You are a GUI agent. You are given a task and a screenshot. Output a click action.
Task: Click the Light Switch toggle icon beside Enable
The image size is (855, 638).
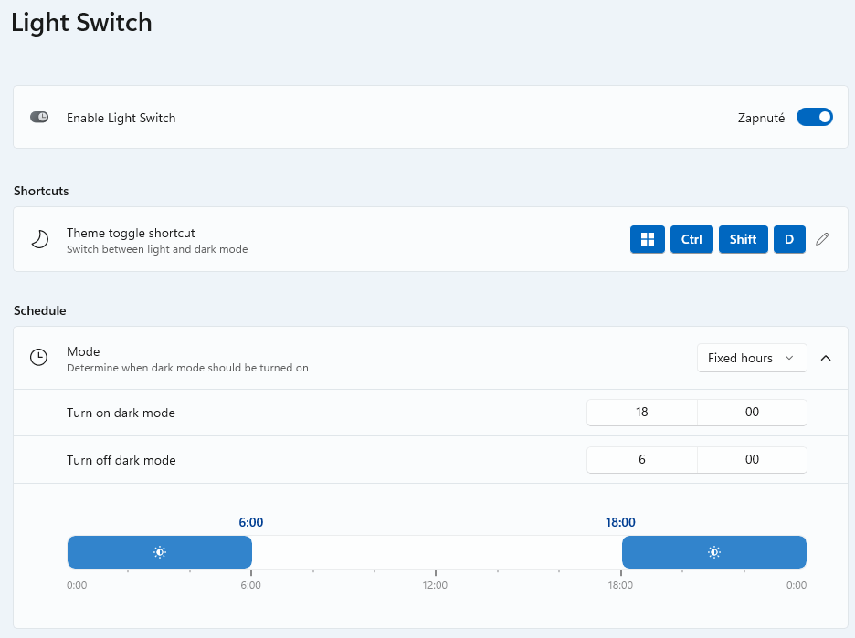click(39, 118)
